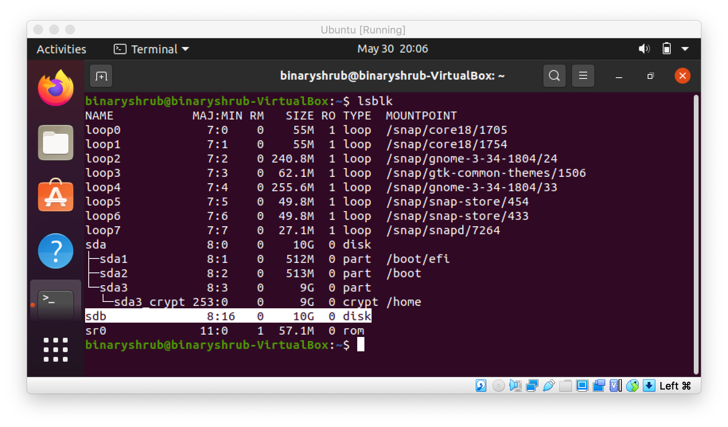Image resolution: width=728 pixels, height=427 pixels.
Task: Click the Ubuntu [Running] VirtualBox title
Action: [363, 30]
